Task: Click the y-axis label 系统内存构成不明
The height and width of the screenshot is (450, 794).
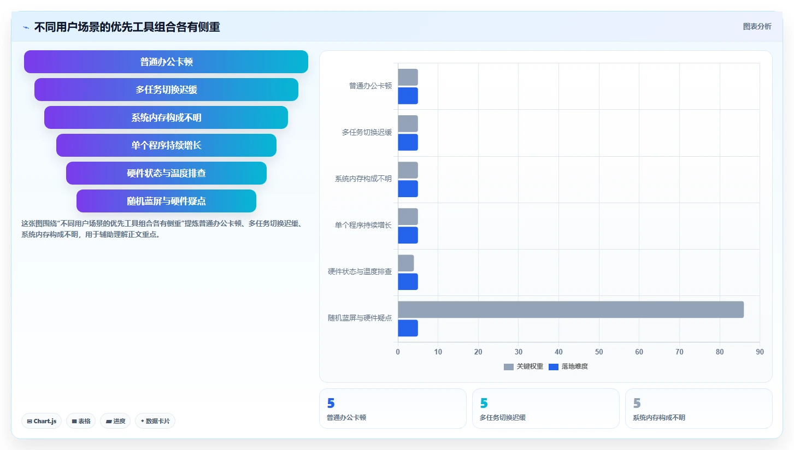Action: (x=363, y=179)
